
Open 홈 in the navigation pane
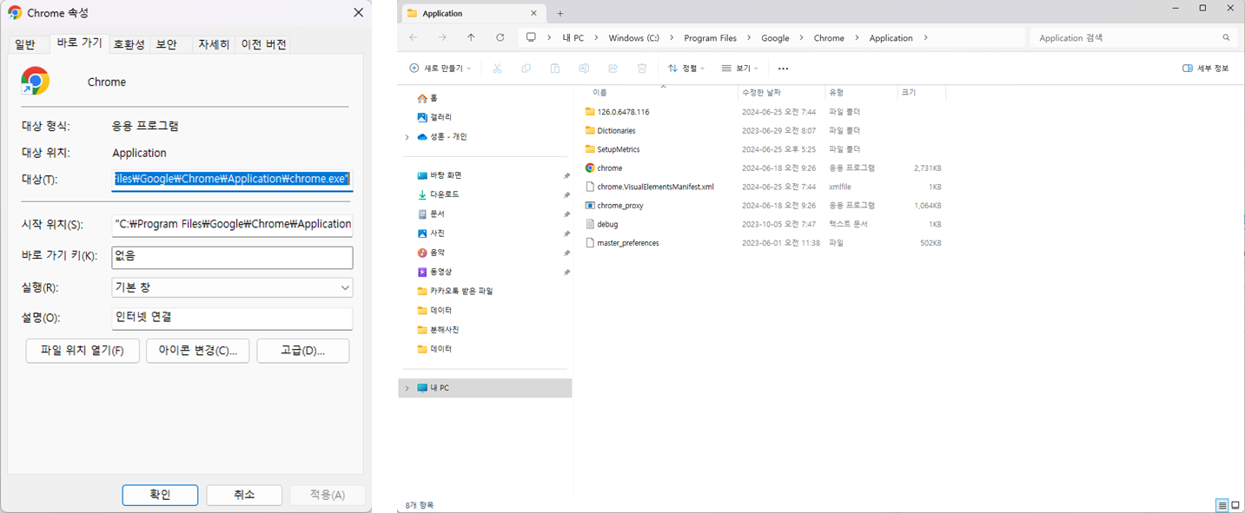point(427,98)
